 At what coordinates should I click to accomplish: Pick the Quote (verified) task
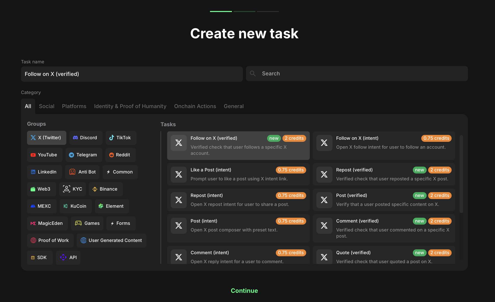[x=384, y=255]
